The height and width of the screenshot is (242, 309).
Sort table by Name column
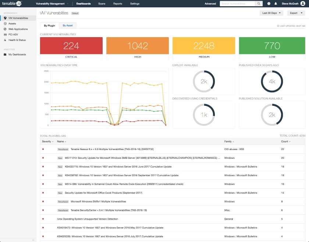point(61,142)
